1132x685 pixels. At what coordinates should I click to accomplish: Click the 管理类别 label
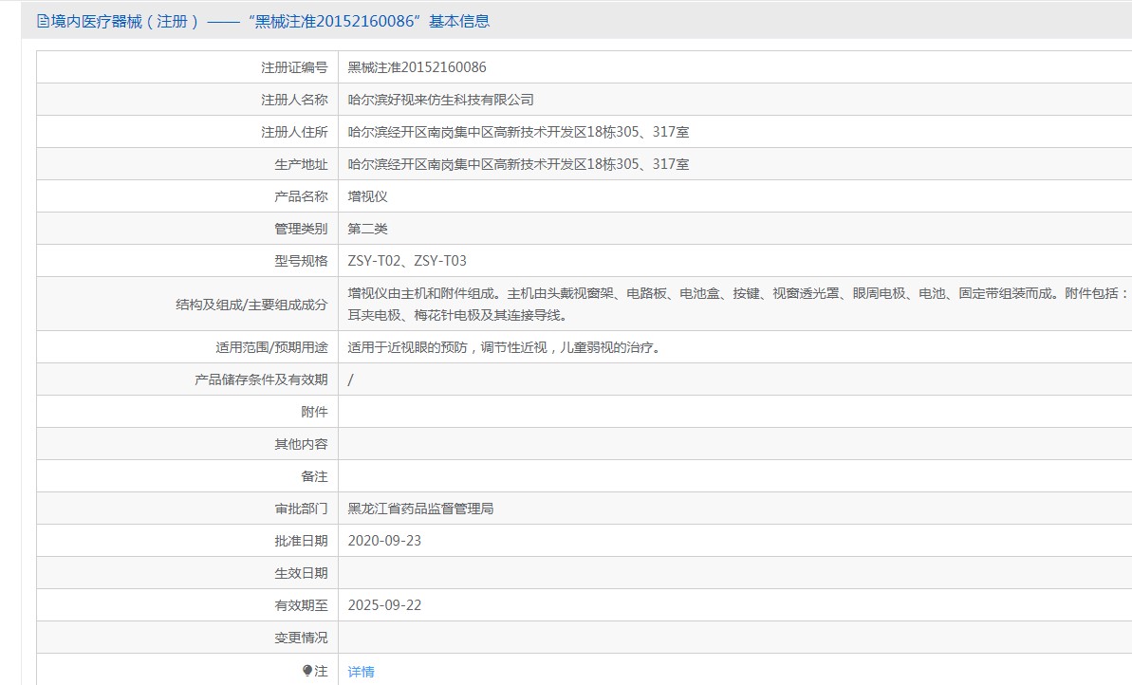pos(301,229)
